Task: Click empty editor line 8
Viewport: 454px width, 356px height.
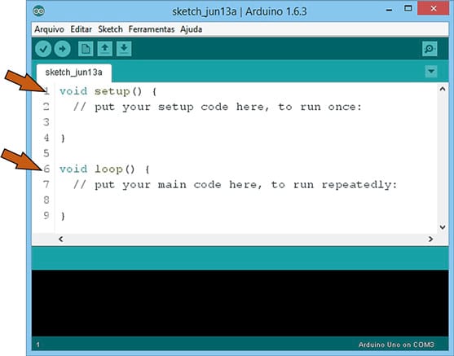Action: point(245,200)
